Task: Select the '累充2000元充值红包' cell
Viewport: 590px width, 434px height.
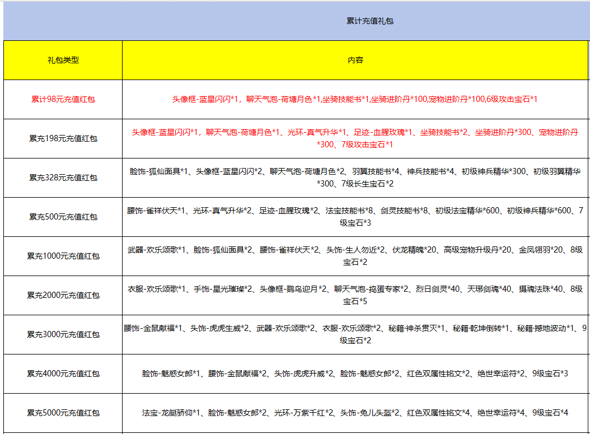Action: tap(63, 295)
